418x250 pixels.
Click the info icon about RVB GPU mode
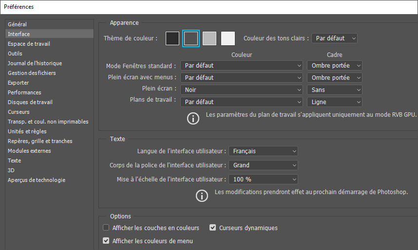(x=193, y=118)
